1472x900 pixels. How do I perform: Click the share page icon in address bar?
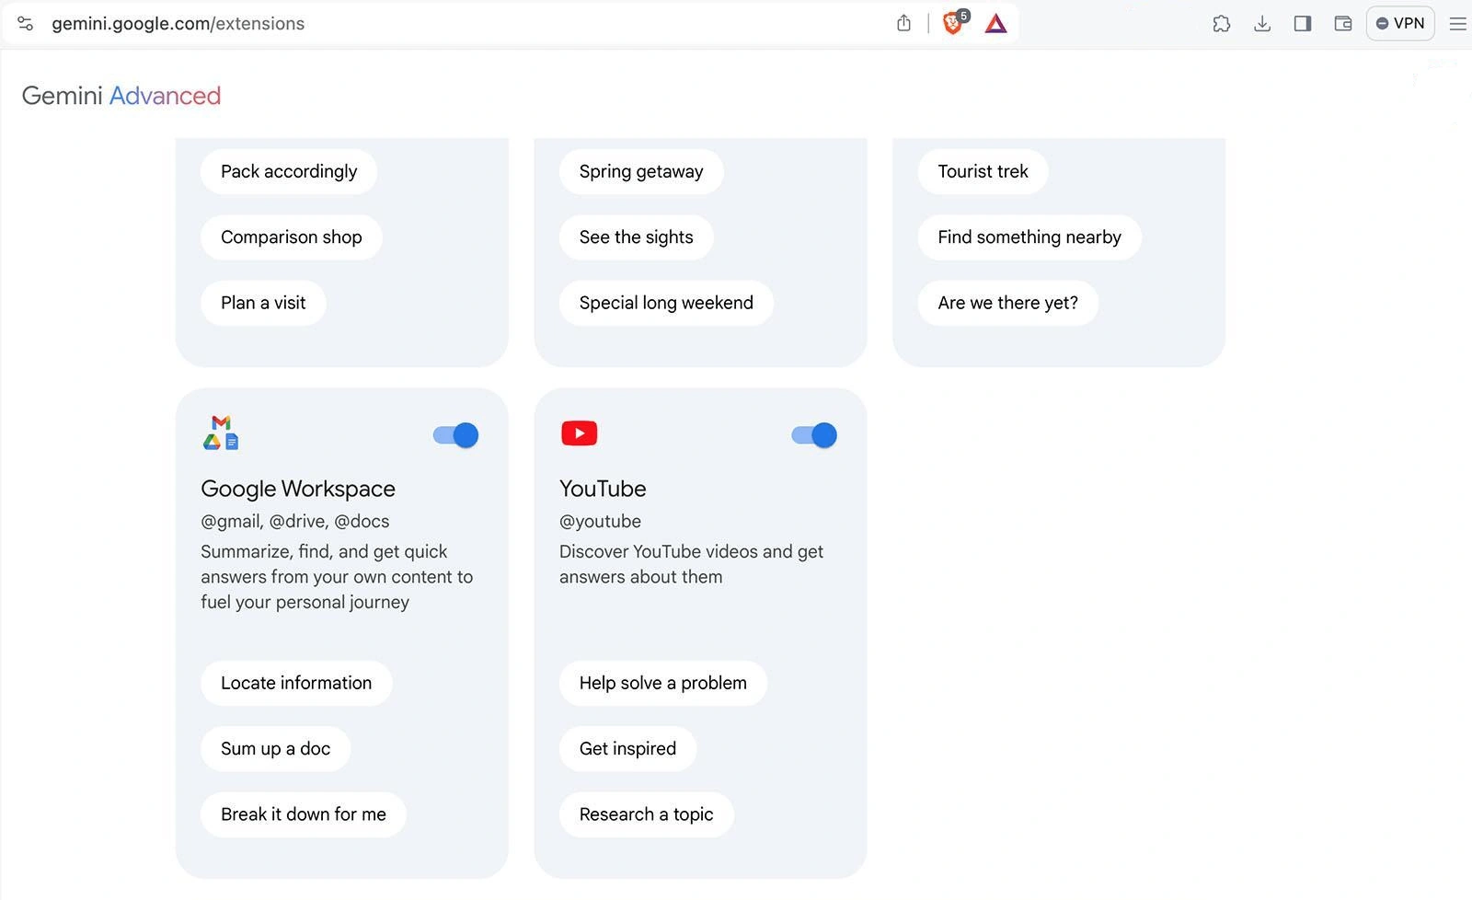pos(903,24)
